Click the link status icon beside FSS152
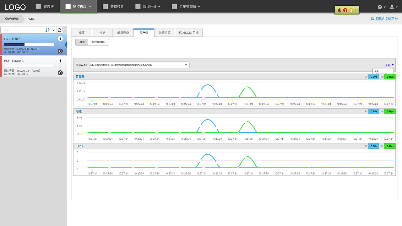Screen dimensions: 402x226 (23, 61)
